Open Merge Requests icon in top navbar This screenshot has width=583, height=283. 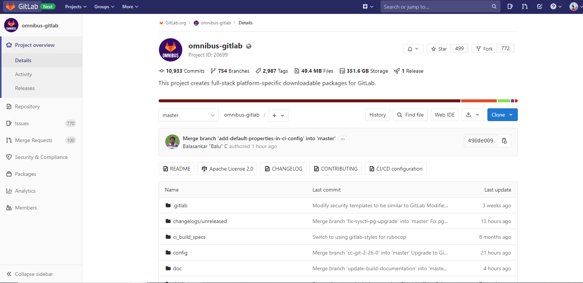(525, 7)
